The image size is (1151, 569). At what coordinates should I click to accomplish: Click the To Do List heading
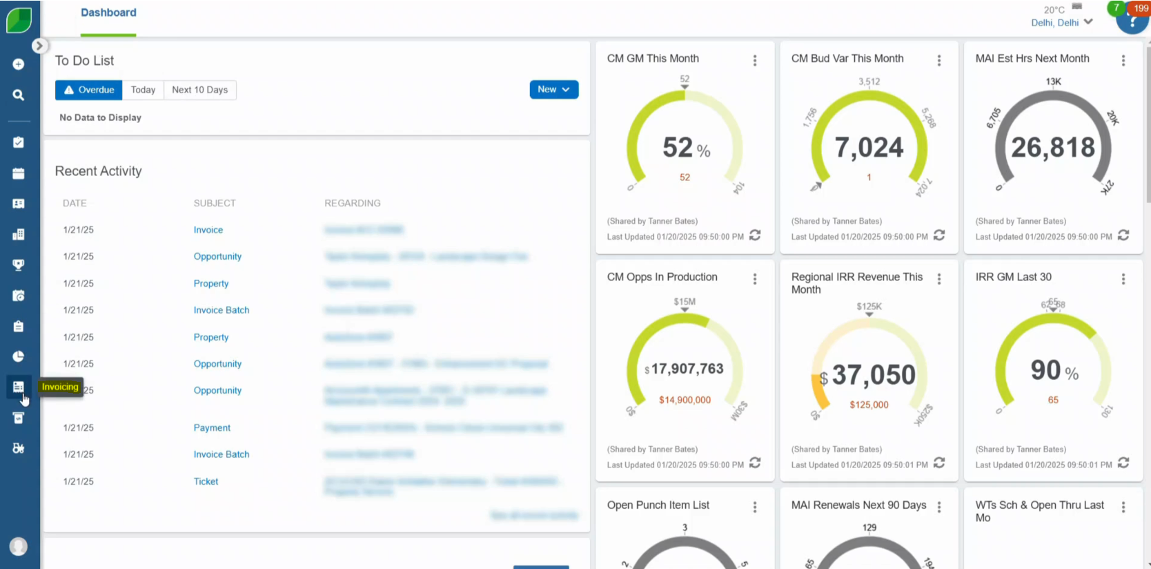pos(84,61)
